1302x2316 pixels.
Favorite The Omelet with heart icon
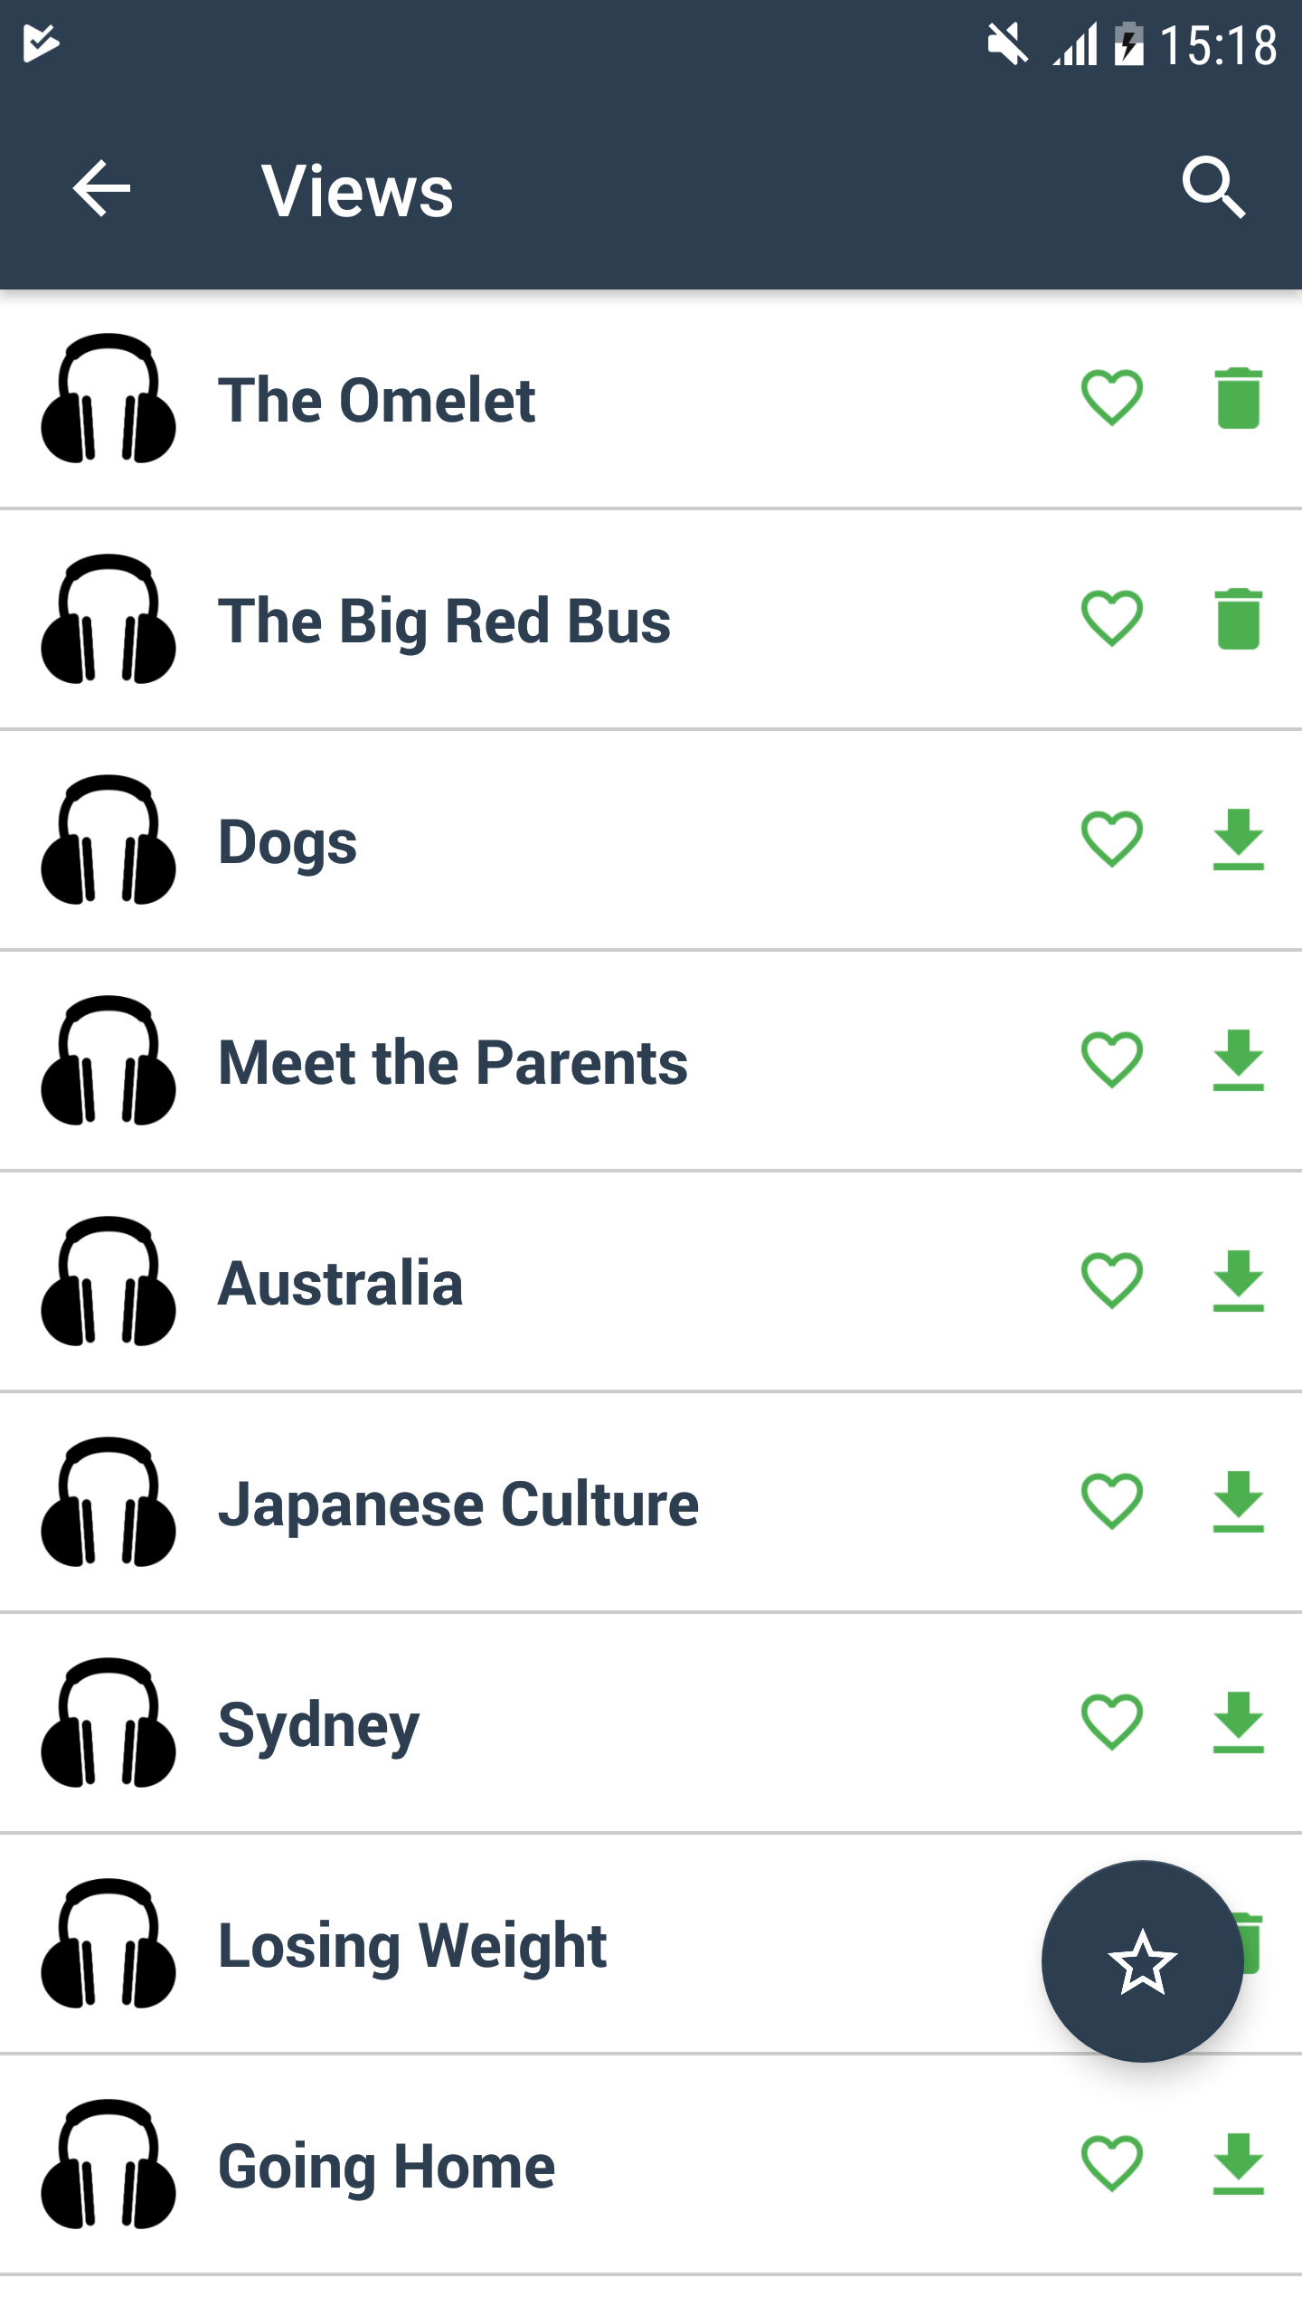pyautogui.click(x=1111, y=398)
